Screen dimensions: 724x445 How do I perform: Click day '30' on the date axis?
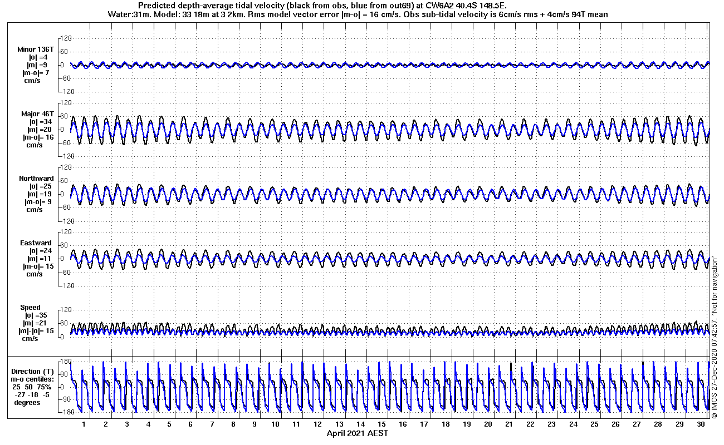pos(701,424)
